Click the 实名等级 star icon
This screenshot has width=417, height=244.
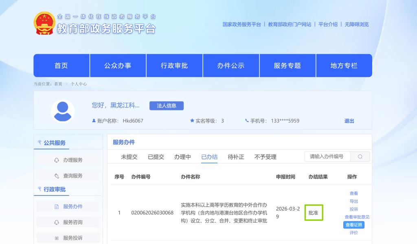coord(192,121)
